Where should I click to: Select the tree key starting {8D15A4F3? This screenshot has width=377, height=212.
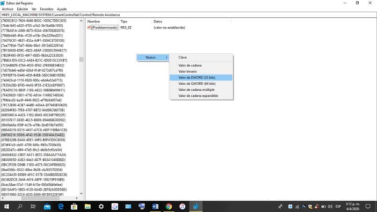[x=34, y=190]
